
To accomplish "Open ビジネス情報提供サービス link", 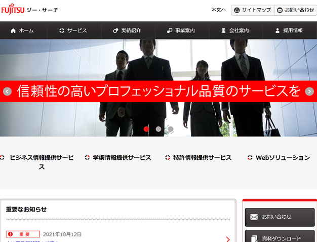I will tap(42, 162).
